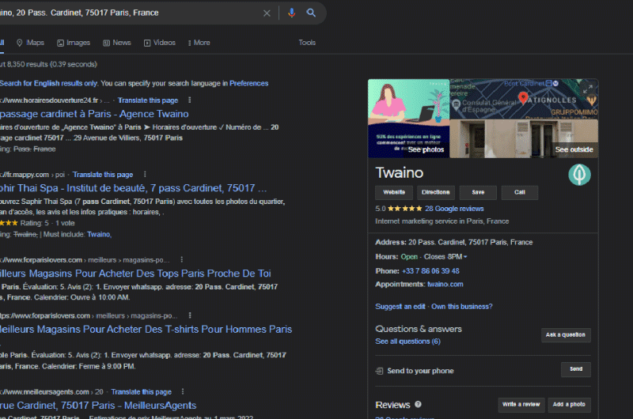The width and height of the screenshot is (633, 419).
Task: Click Search for English results only link
Action: click(48, 83)
